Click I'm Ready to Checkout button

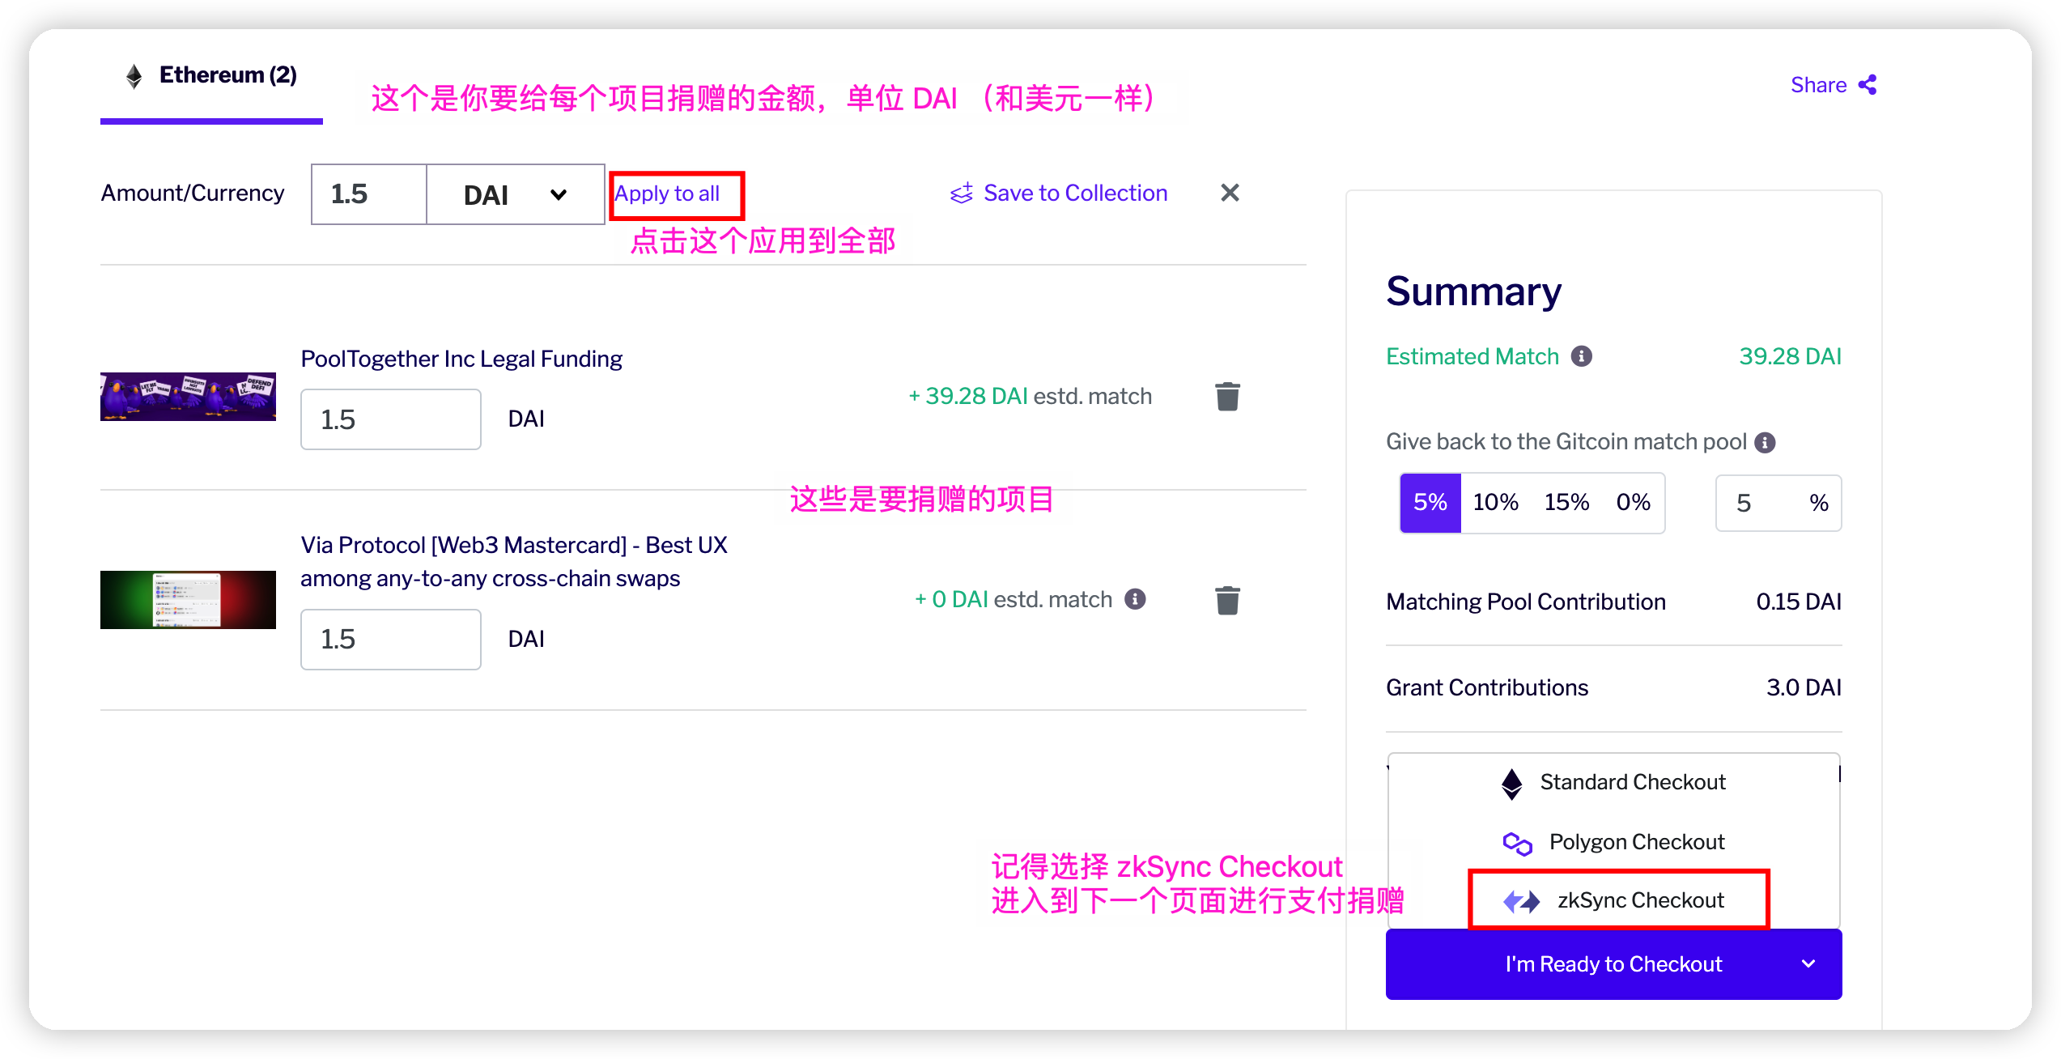coord(1613,964)
